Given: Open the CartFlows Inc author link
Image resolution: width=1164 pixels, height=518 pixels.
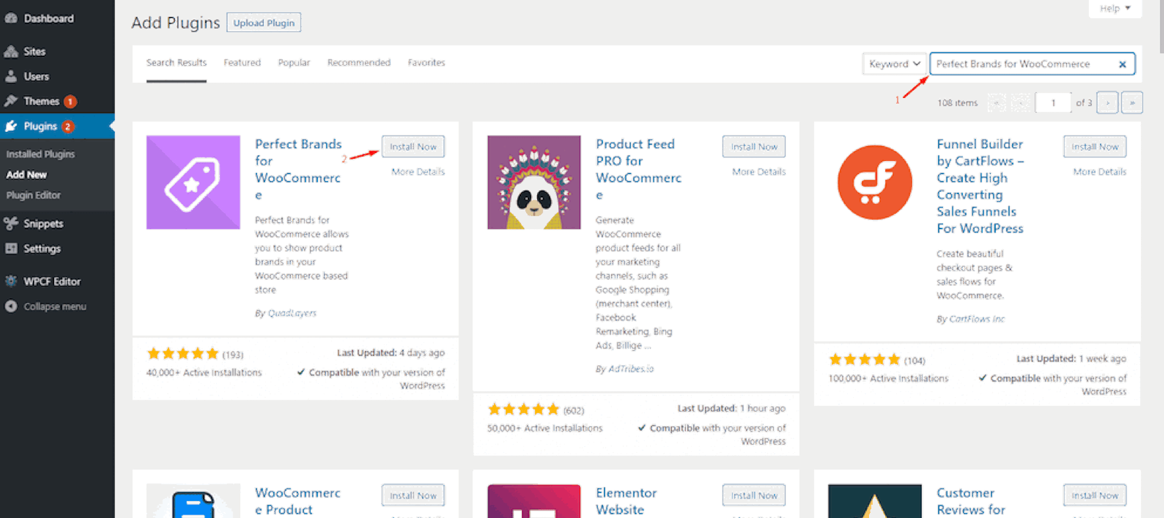Looking at the screenshot, I should (x=977, y=319).
